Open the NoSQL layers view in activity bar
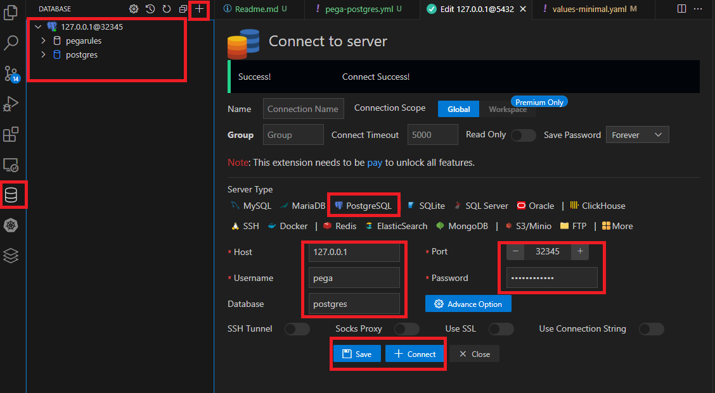The image size is (715, 393). point(11,256)
